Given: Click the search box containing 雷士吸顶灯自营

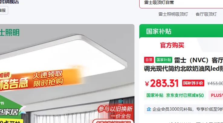Looking at the screenshot, I should coord(181,3).
